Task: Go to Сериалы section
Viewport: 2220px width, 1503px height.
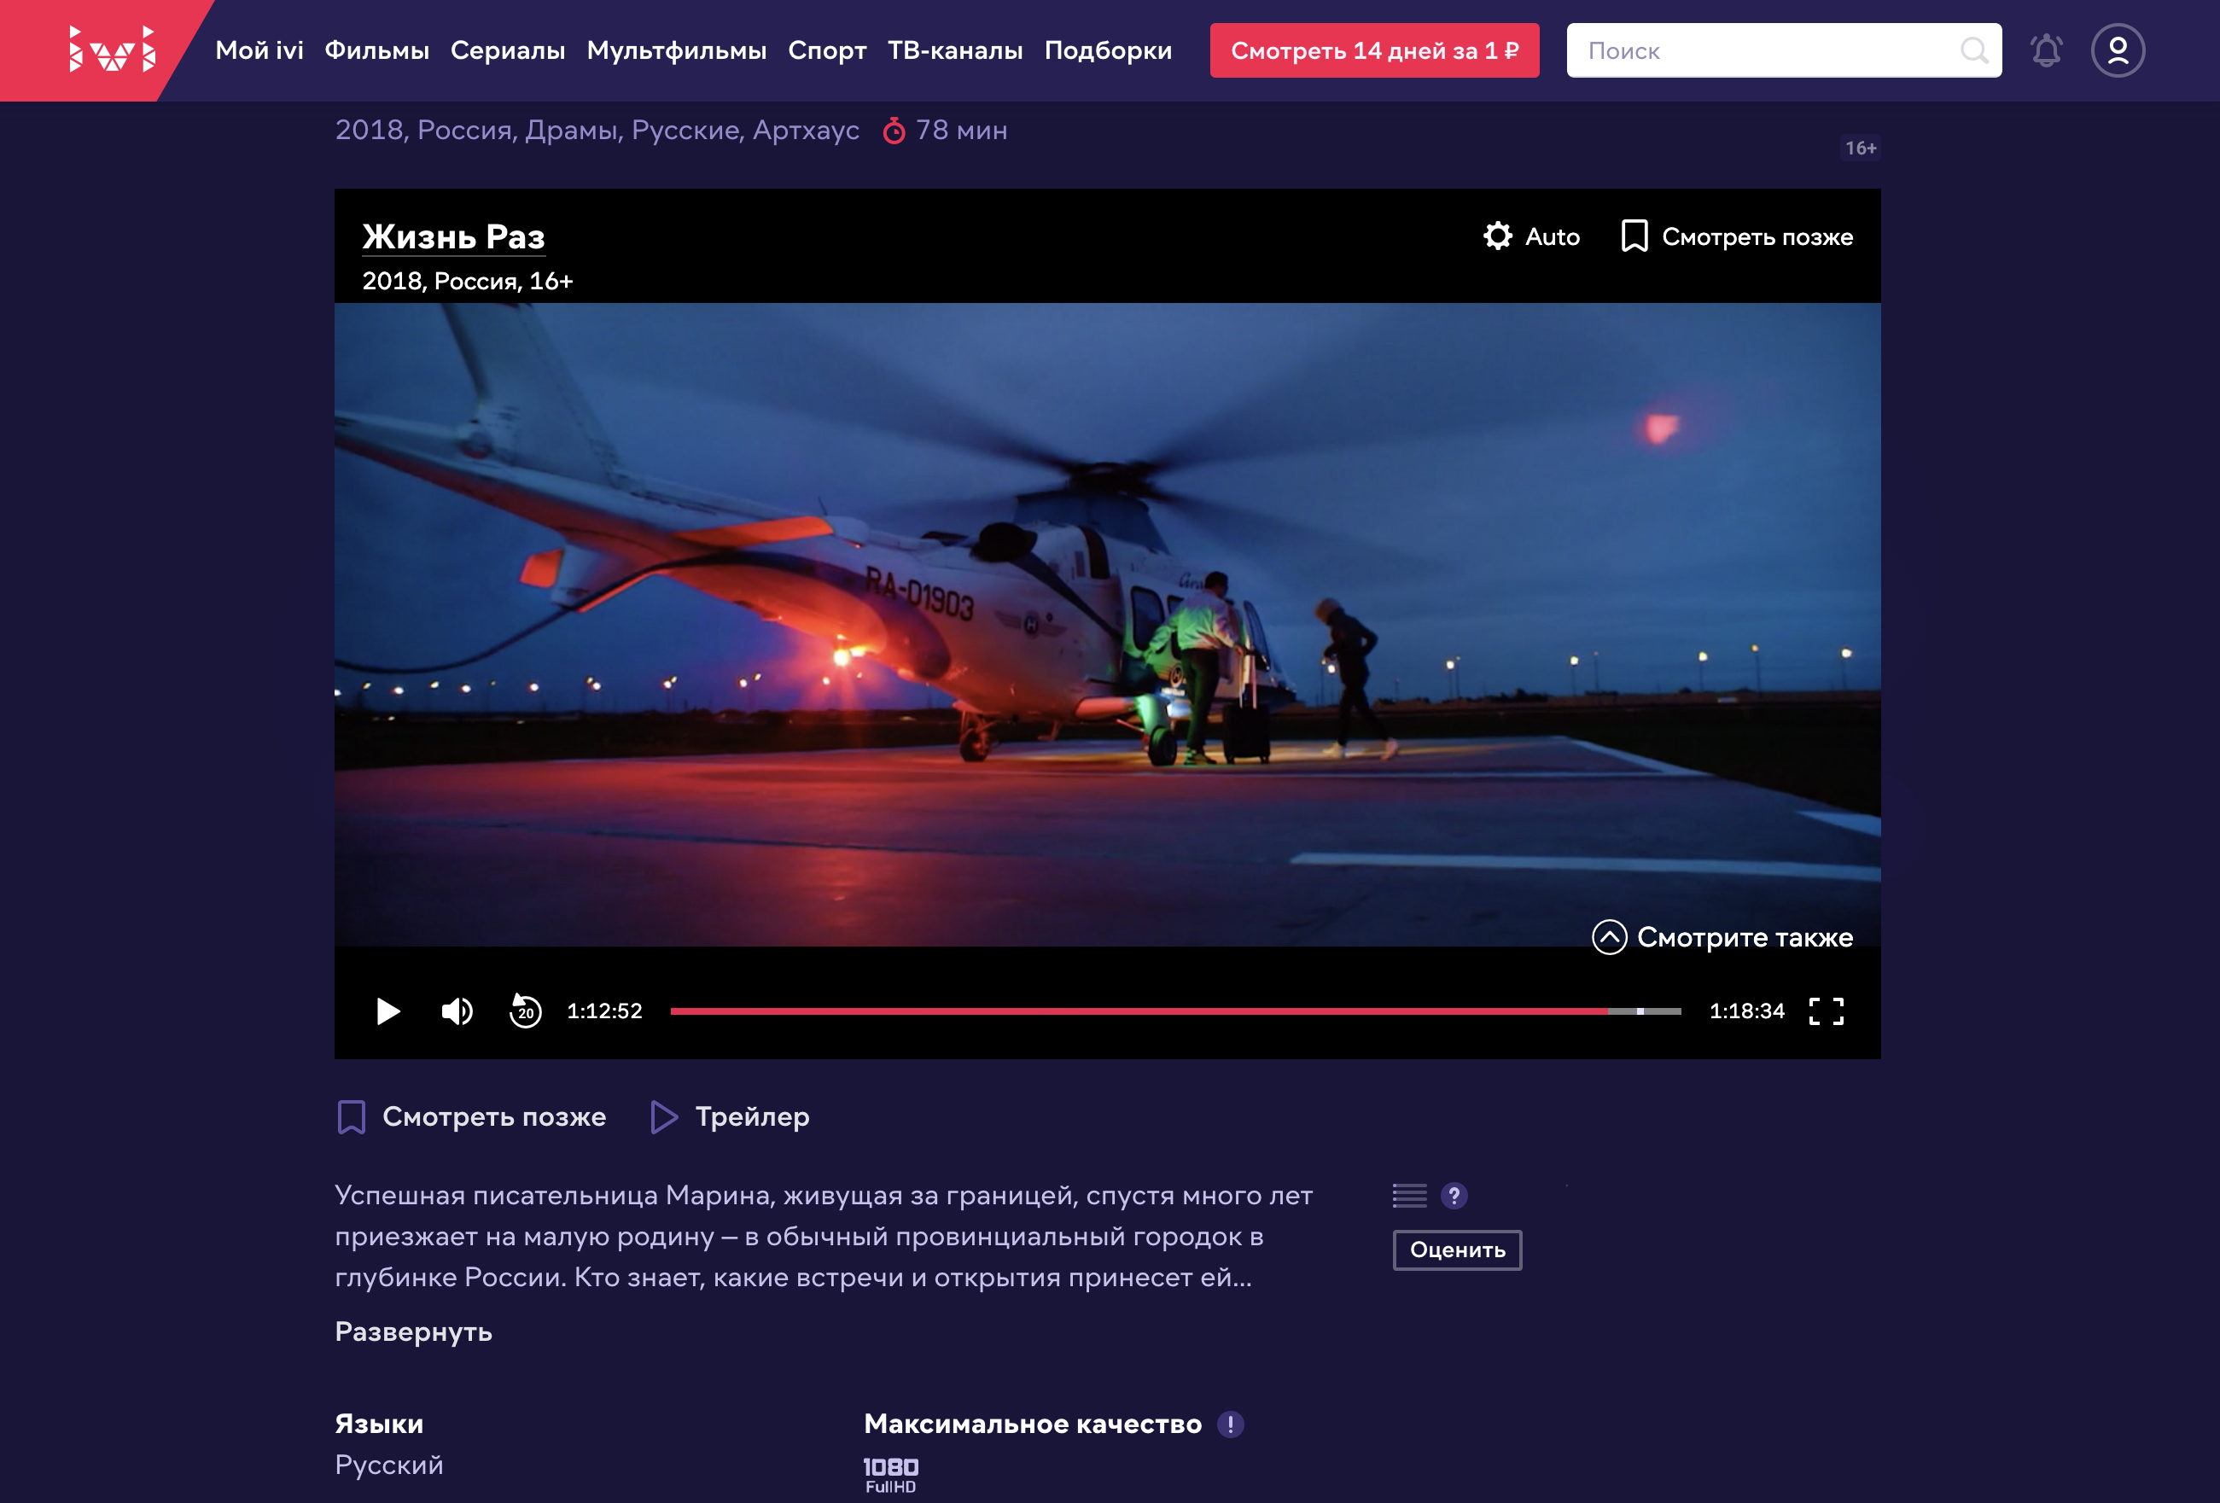Action: click(507, 50)
